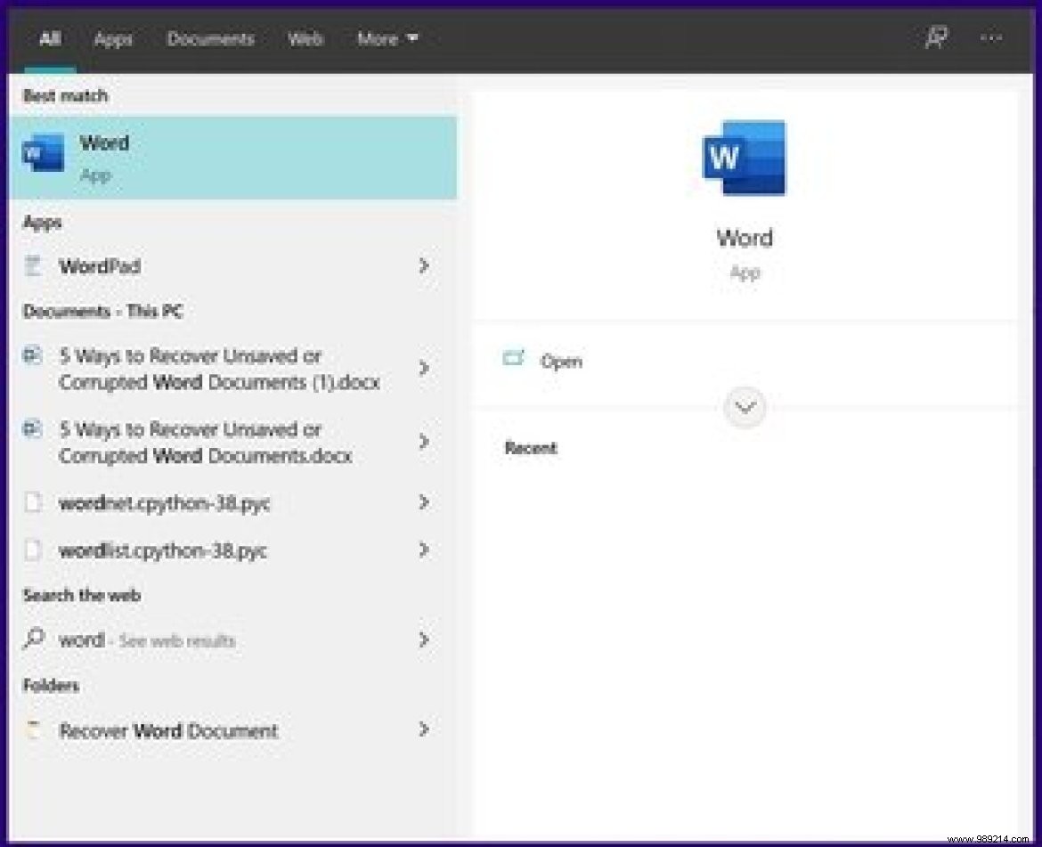This screenshot has height=847, width=1042.
Task: Expand options for wordlist.cpython-38.pyc
Action: (x=424, y=550)
